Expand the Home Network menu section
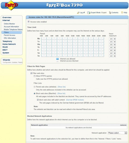 coord(9,44)
